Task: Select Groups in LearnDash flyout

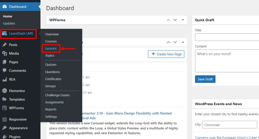Action: [50, 86]
